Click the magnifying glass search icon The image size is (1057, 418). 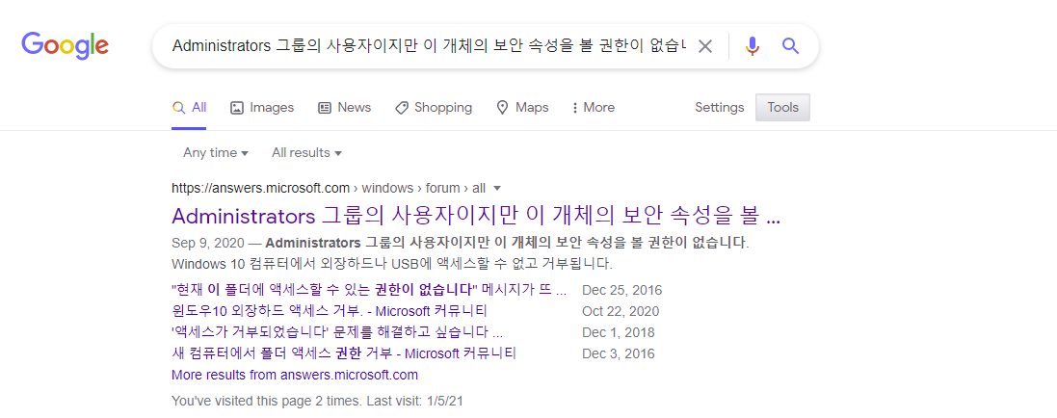click(x=790, y=46)
